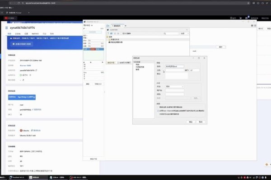
Task: Click the host input field in the dialog
Action: pyautogui.click(x=174, y=70)
